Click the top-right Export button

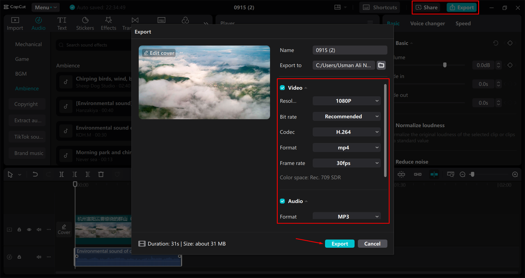[x=461, y=7]
